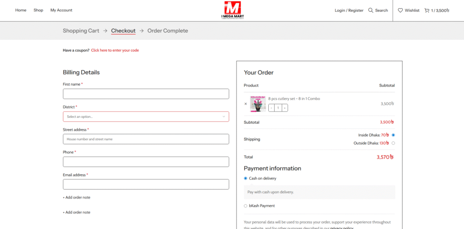The image size is (464, 229).
Task: Click here to enter coupon code
Action: [115, 50]
